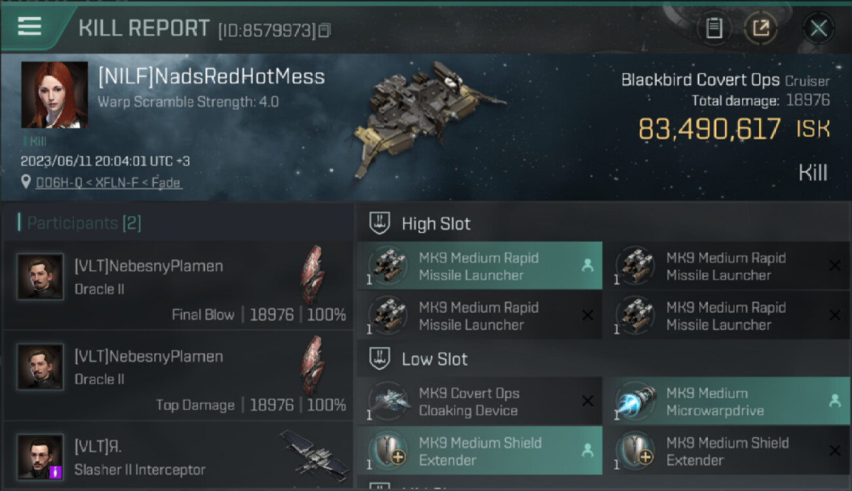Click the first Oracle II ship icon

(312, 275)
